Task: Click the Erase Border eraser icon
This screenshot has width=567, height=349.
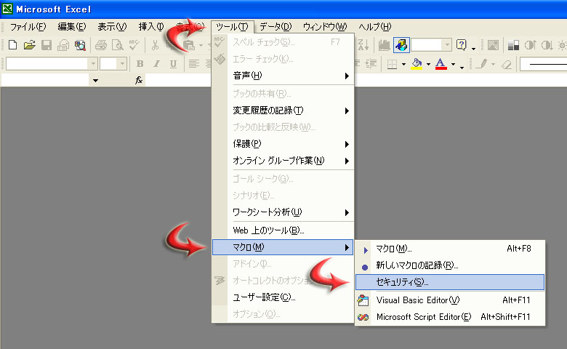Action: click(x=507, y=64)
